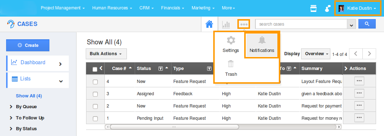Click the horizontal table scrollbar thumb
This screenshot has height=136, width=384.
point(174,127)
